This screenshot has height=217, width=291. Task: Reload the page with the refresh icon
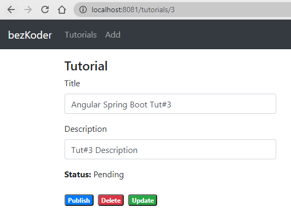point(45,10)
